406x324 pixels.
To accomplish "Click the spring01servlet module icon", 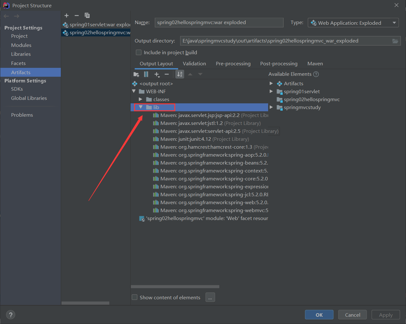I will coord(280,92).
